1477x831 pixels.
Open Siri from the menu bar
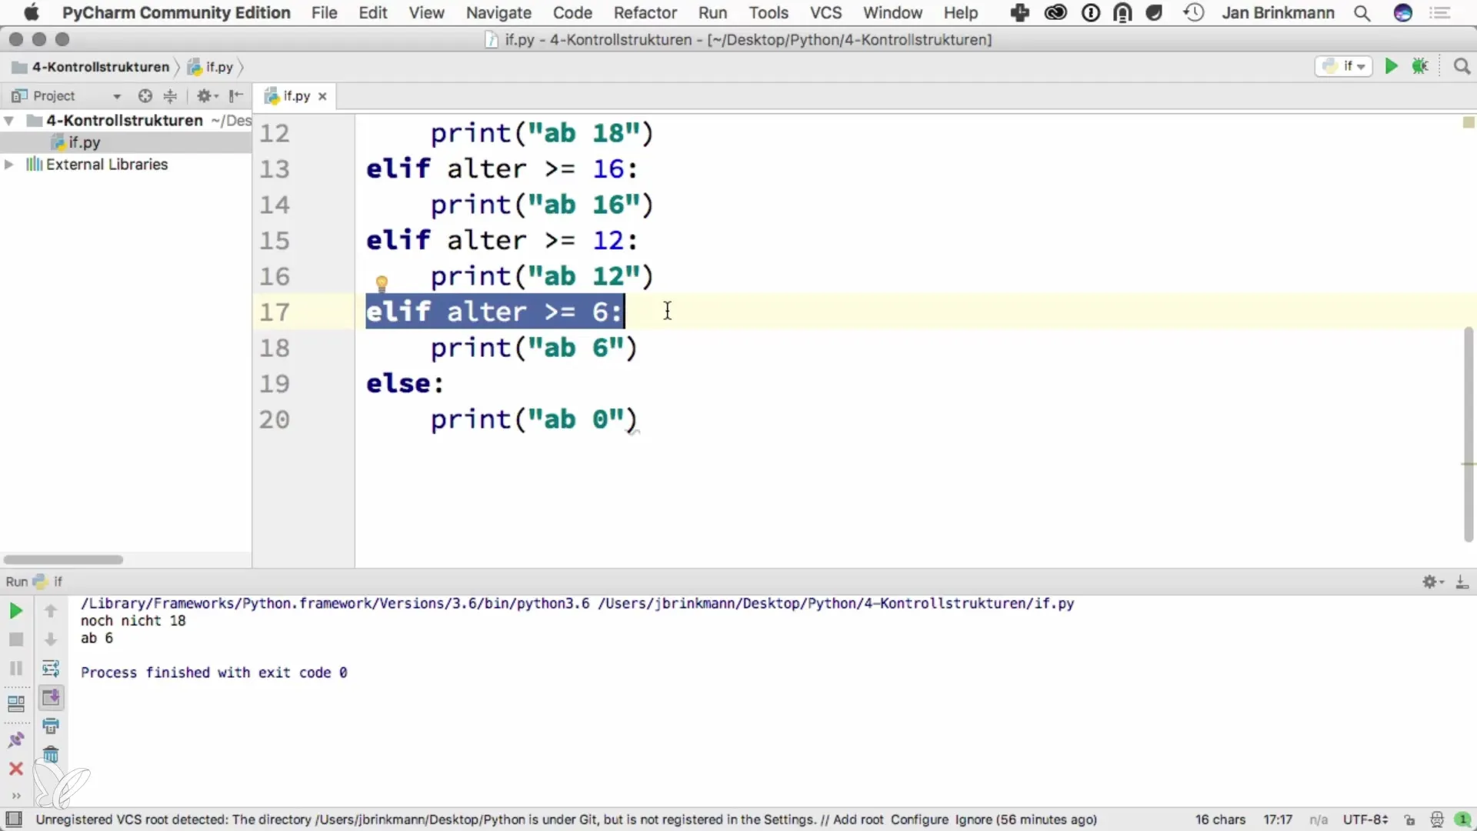pyautogui.click(x=1403, y=12)
